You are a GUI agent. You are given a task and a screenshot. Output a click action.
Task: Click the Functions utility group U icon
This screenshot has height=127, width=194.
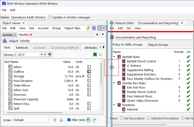pyautogui.click(x=119, y=105)
